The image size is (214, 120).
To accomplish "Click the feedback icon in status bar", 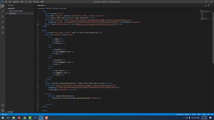I will coord(208,114).
